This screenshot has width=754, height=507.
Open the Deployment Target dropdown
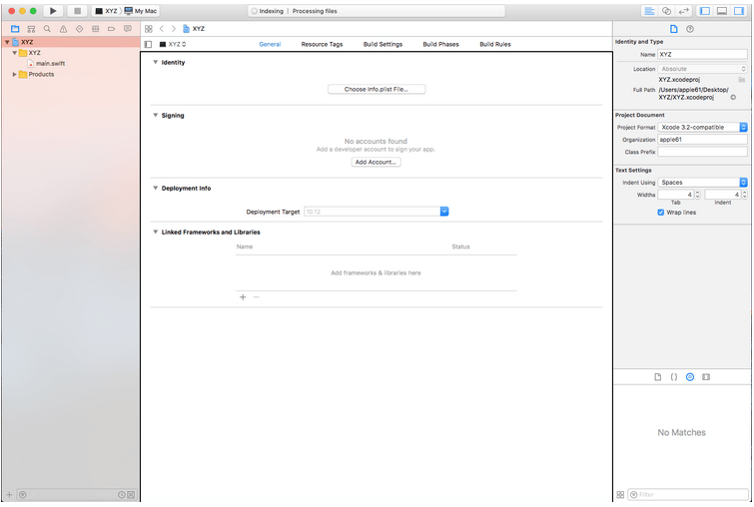pyautogui.click(x=444, y=212)
